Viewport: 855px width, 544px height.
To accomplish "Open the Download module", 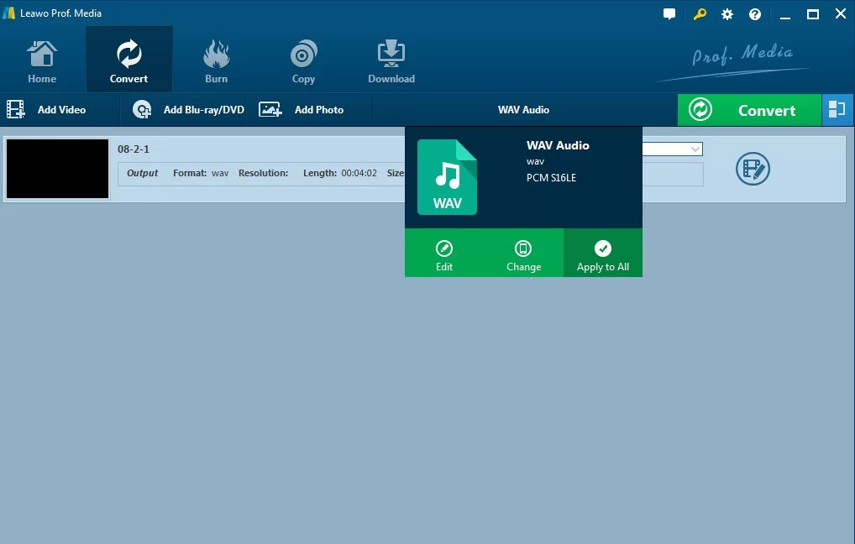I will (x=391, y=58).
